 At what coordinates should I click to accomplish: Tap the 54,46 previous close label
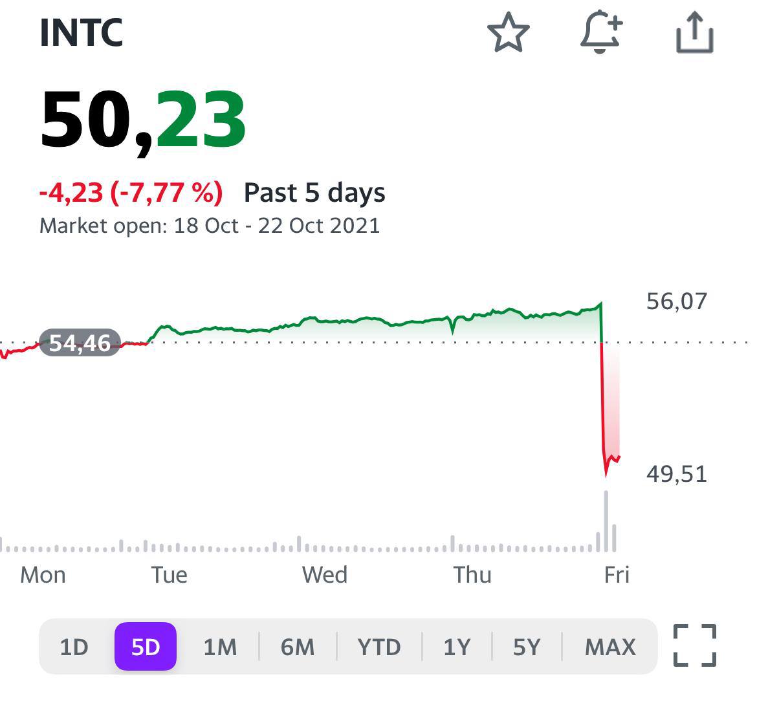tap(80, 343)
